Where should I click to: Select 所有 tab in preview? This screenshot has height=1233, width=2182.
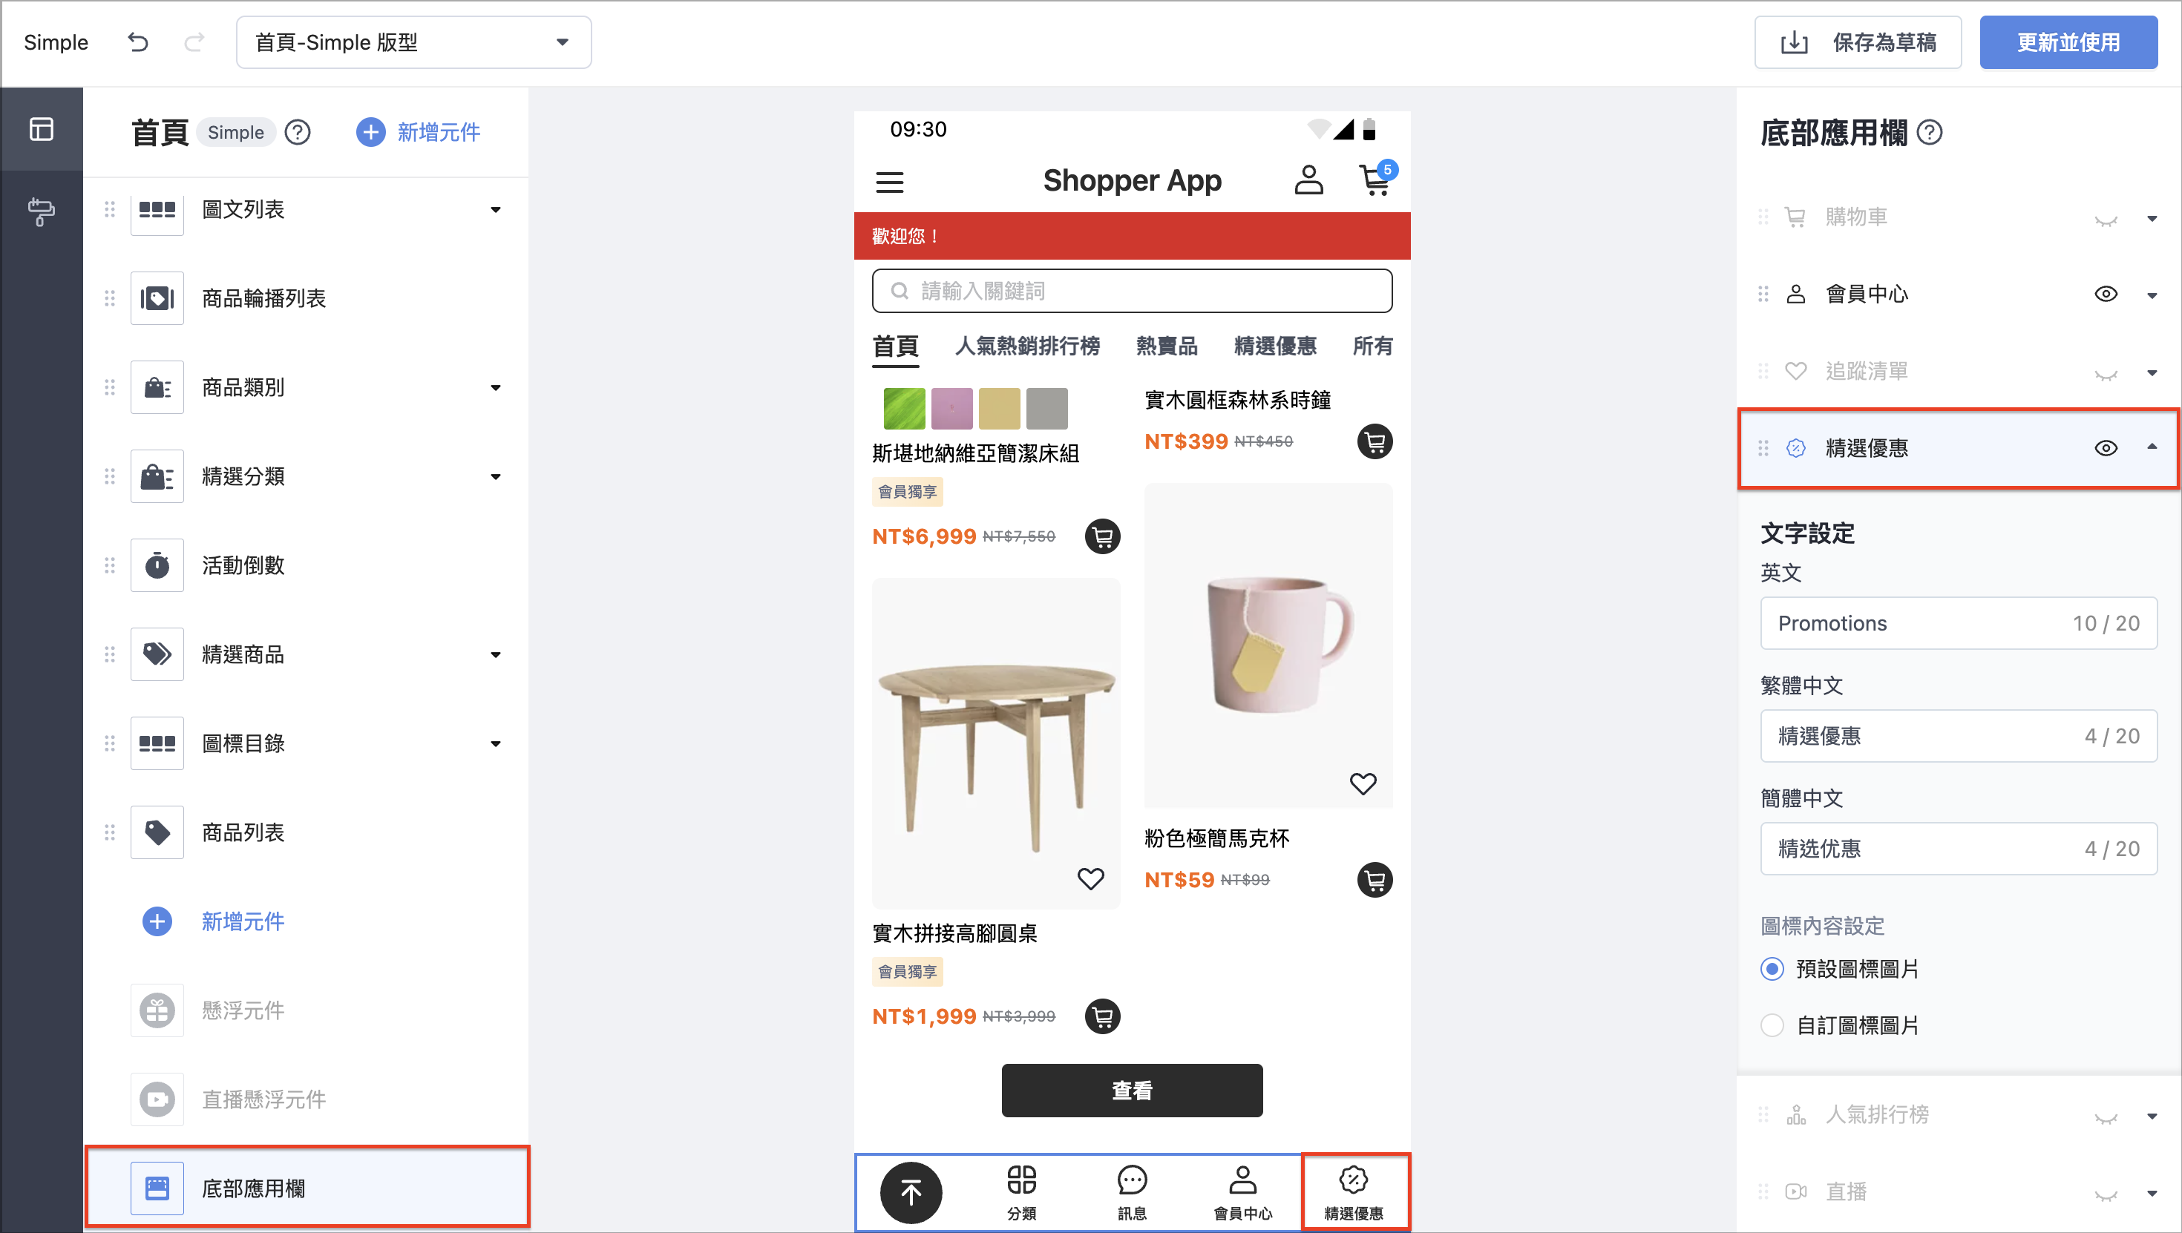coord(1372,346)
